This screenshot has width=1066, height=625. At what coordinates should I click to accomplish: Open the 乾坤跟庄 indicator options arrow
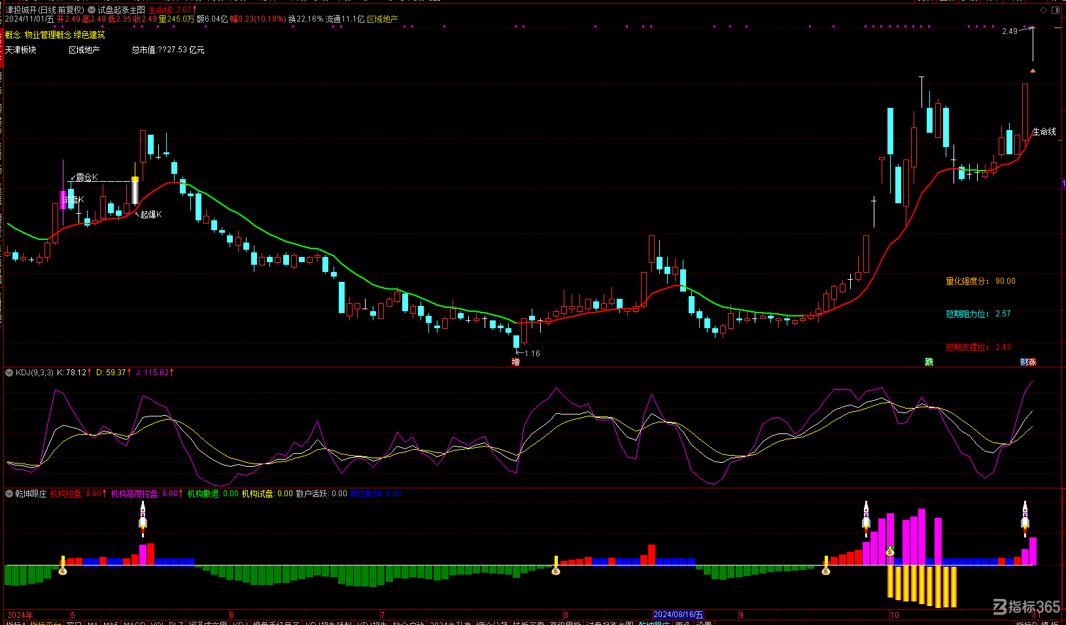pyautogui.click(x=9, y=494)
